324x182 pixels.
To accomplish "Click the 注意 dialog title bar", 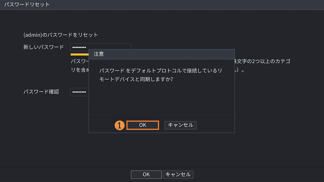I will pyautogui.click(x=161, y=54).
